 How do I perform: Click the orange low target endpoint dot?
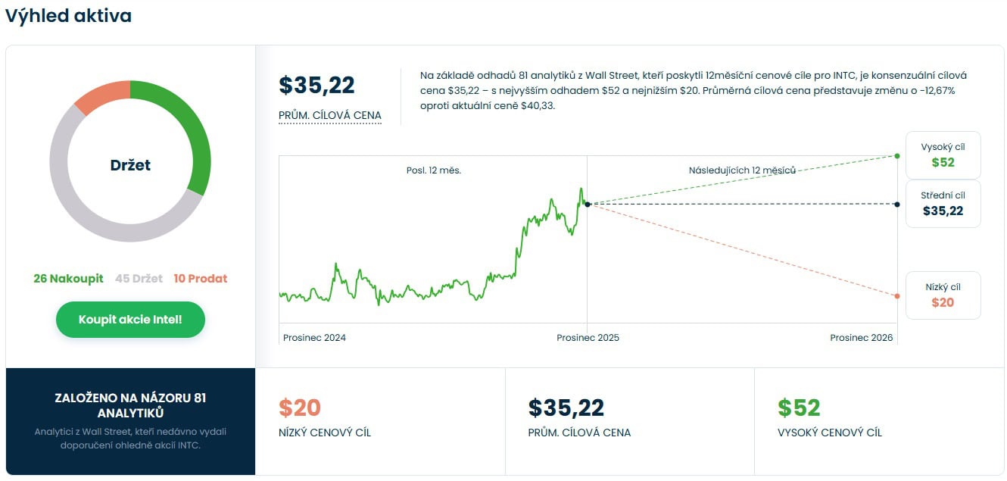tap(897, 296)
